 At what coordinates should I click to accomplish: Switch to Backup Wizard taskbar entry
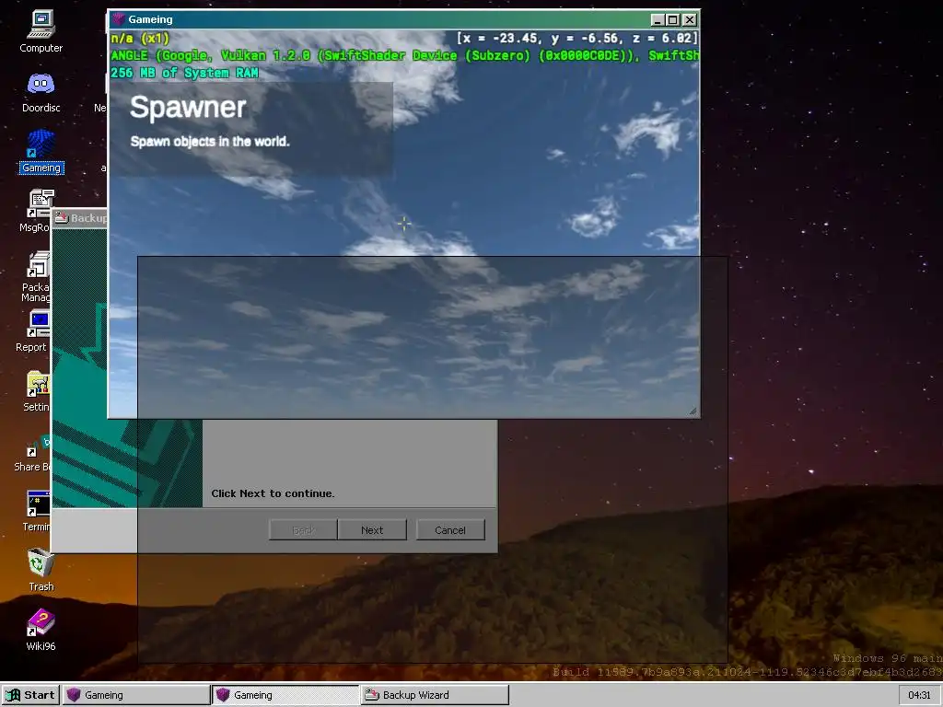(x=435, y=695)
